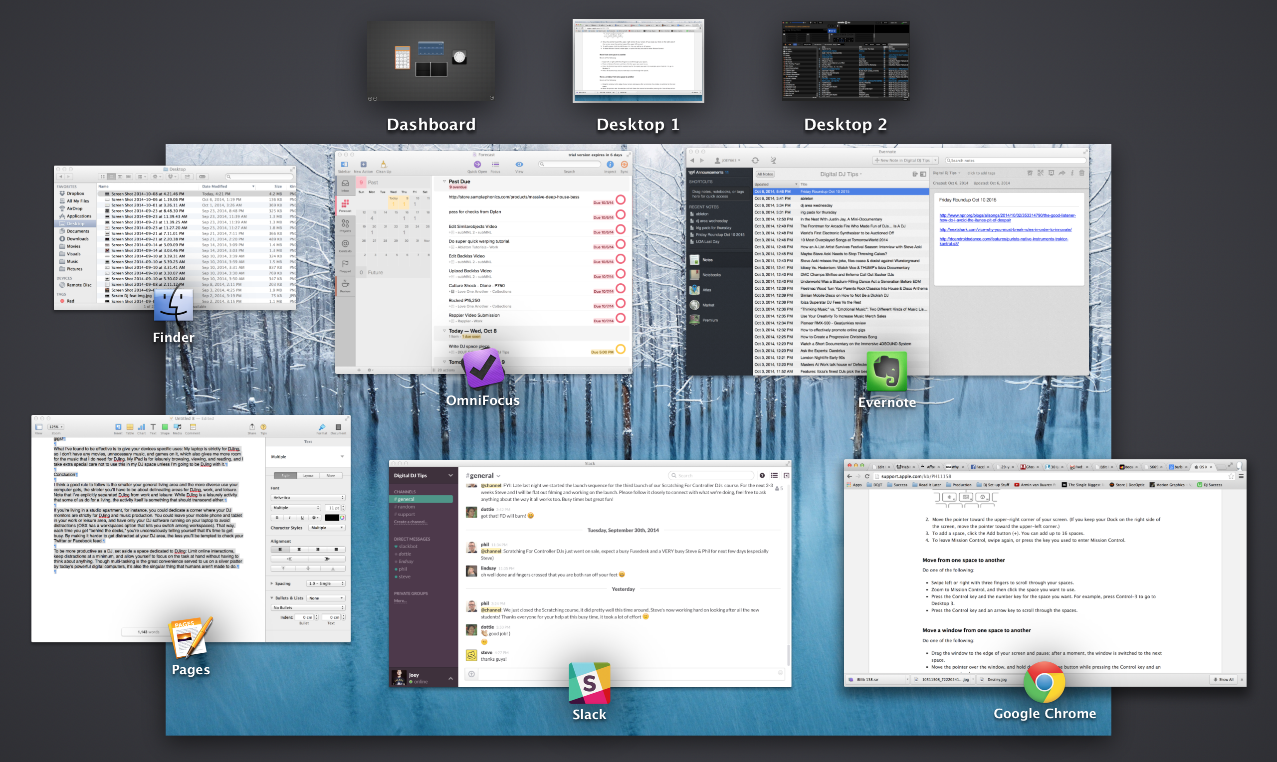
Task: Collapse the Past Due group in OmniFocus
Action: (x=444, y=181)
